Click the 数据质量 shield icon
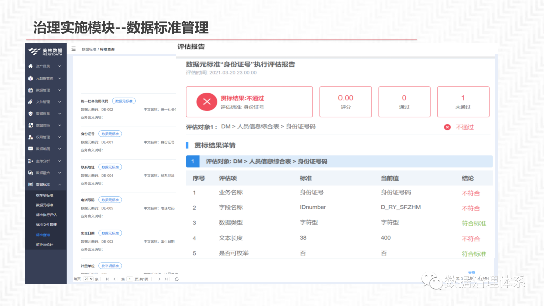This screenshot has height=306, width=544. 31,114
